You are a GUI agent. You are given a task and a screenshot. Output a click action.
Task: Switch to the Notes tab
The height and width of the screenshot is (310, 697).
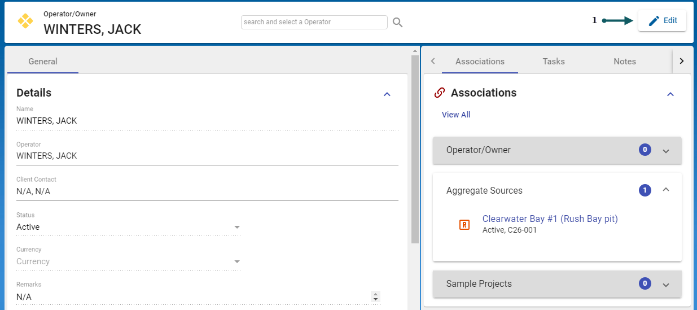[x=624, y=62]
